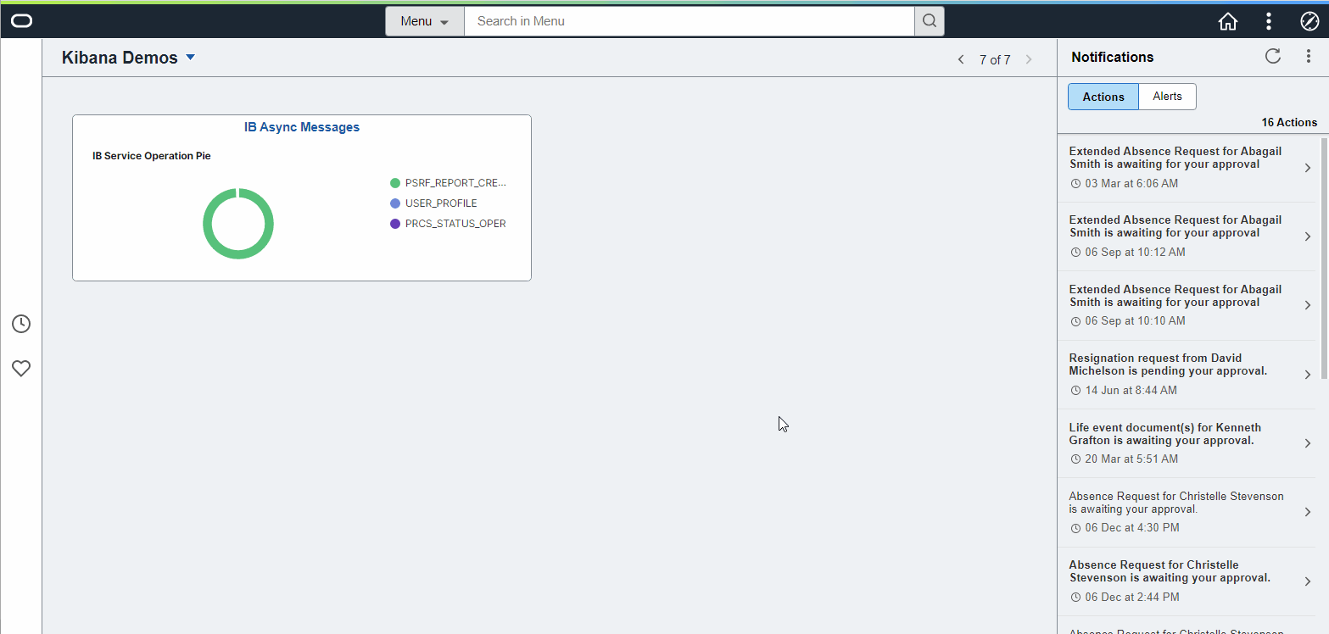The image size is (1329, 634).
Task: Refresh the Notifications panel
Action: (x=1272, y=56)
